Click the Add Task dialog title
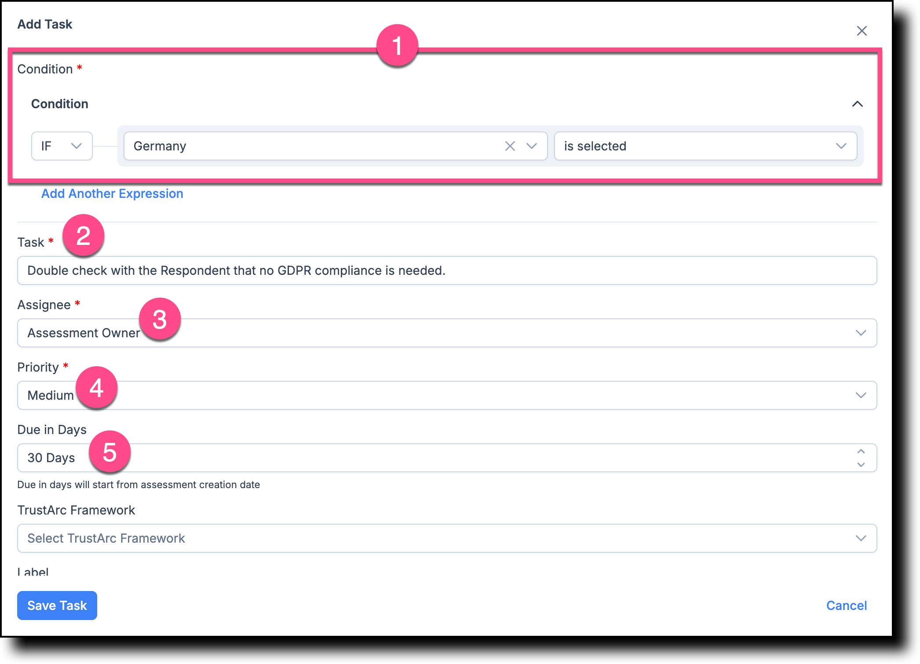 45,24
